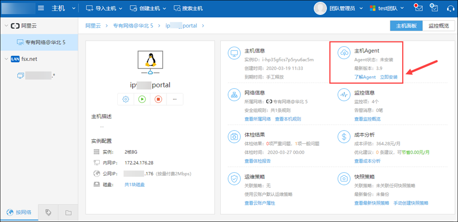Click the 内网IP computer icon

(97, 163)
